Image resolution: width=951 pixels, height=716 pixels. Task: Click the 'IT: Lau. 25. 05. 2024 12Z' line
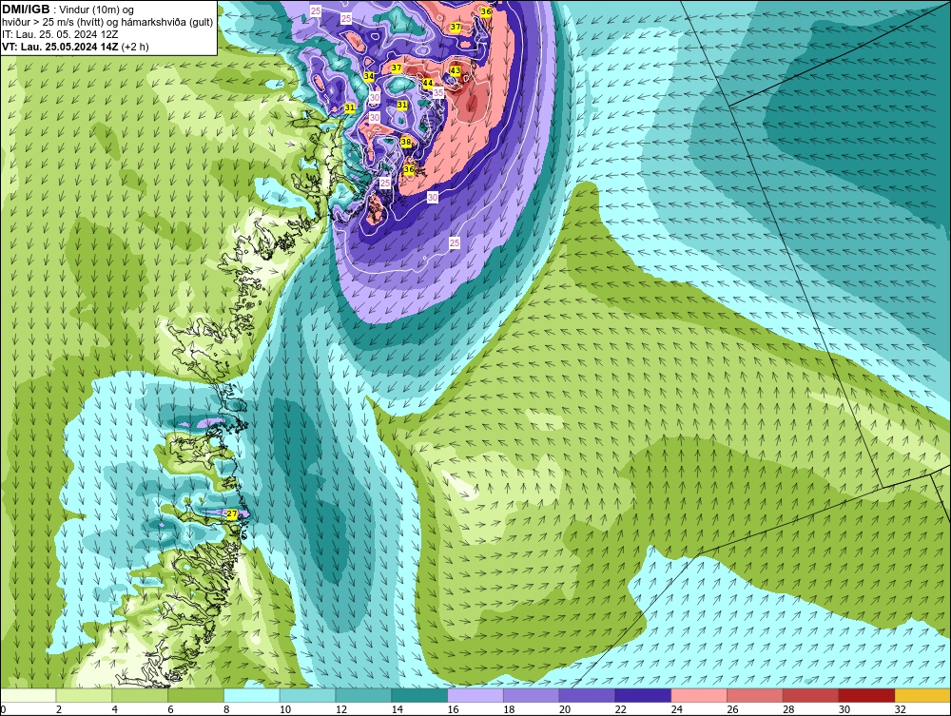60,34
